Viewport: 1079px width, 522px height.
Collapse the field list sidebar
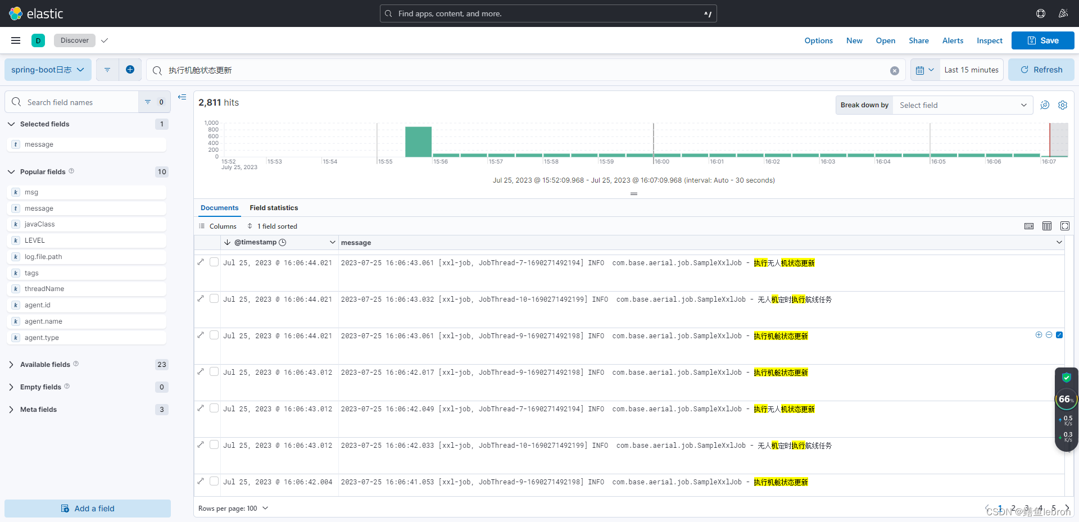coord(182,97)
